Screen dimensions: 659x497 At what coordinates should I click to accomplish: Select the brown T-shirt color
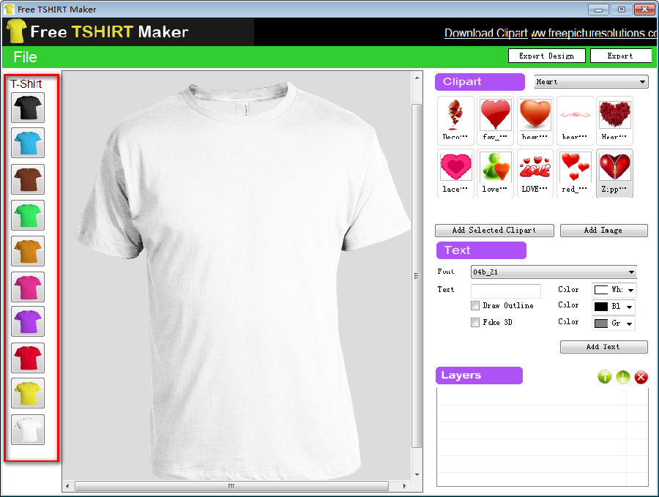coord(28,179)
